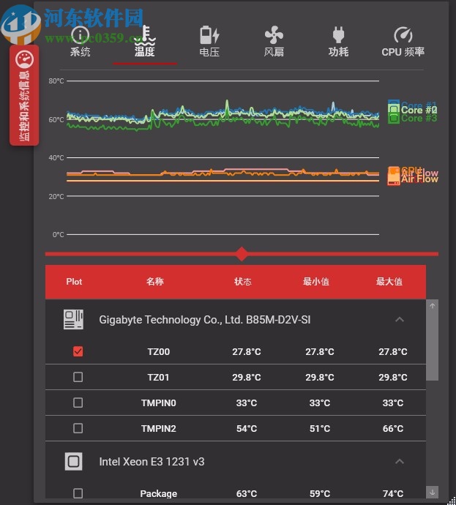Collapse the Gigabyte B85M-D2V-SI section
The height and width of the screenshot is (505, 456).
[400, 320]
